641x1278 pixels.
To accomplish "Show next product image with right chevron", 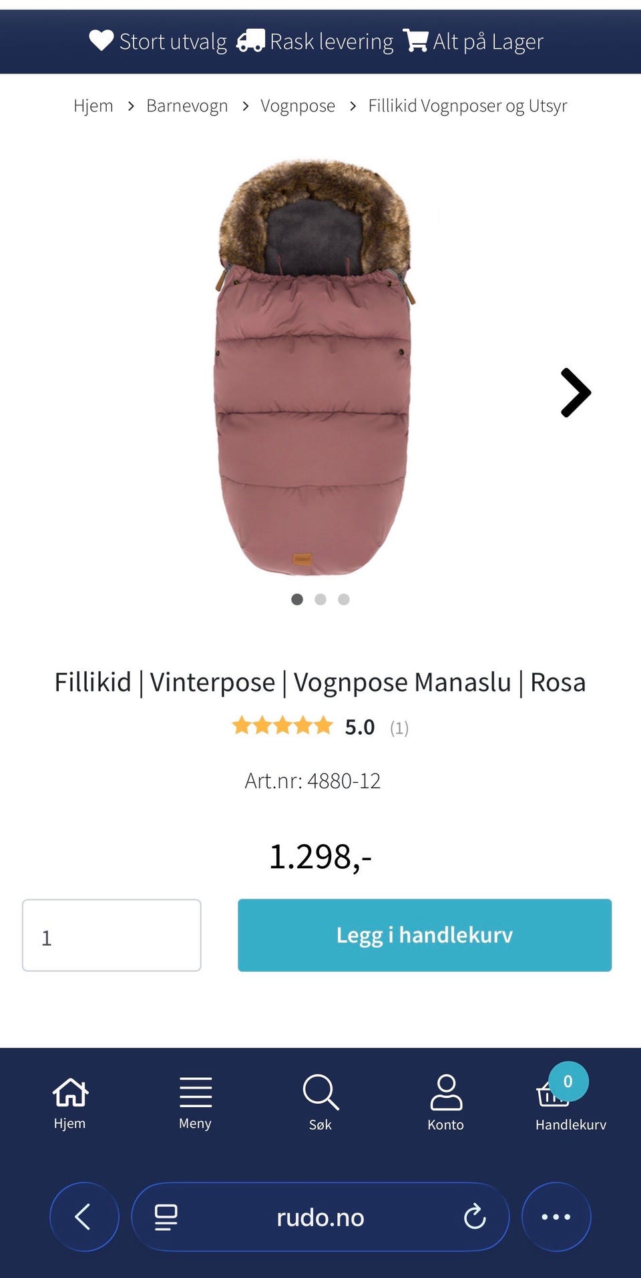I will 576,392.
